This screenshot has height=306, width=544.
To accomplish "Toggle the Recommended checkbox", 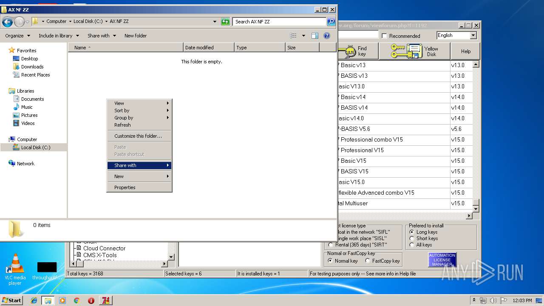I will click(x=385, y=36).
